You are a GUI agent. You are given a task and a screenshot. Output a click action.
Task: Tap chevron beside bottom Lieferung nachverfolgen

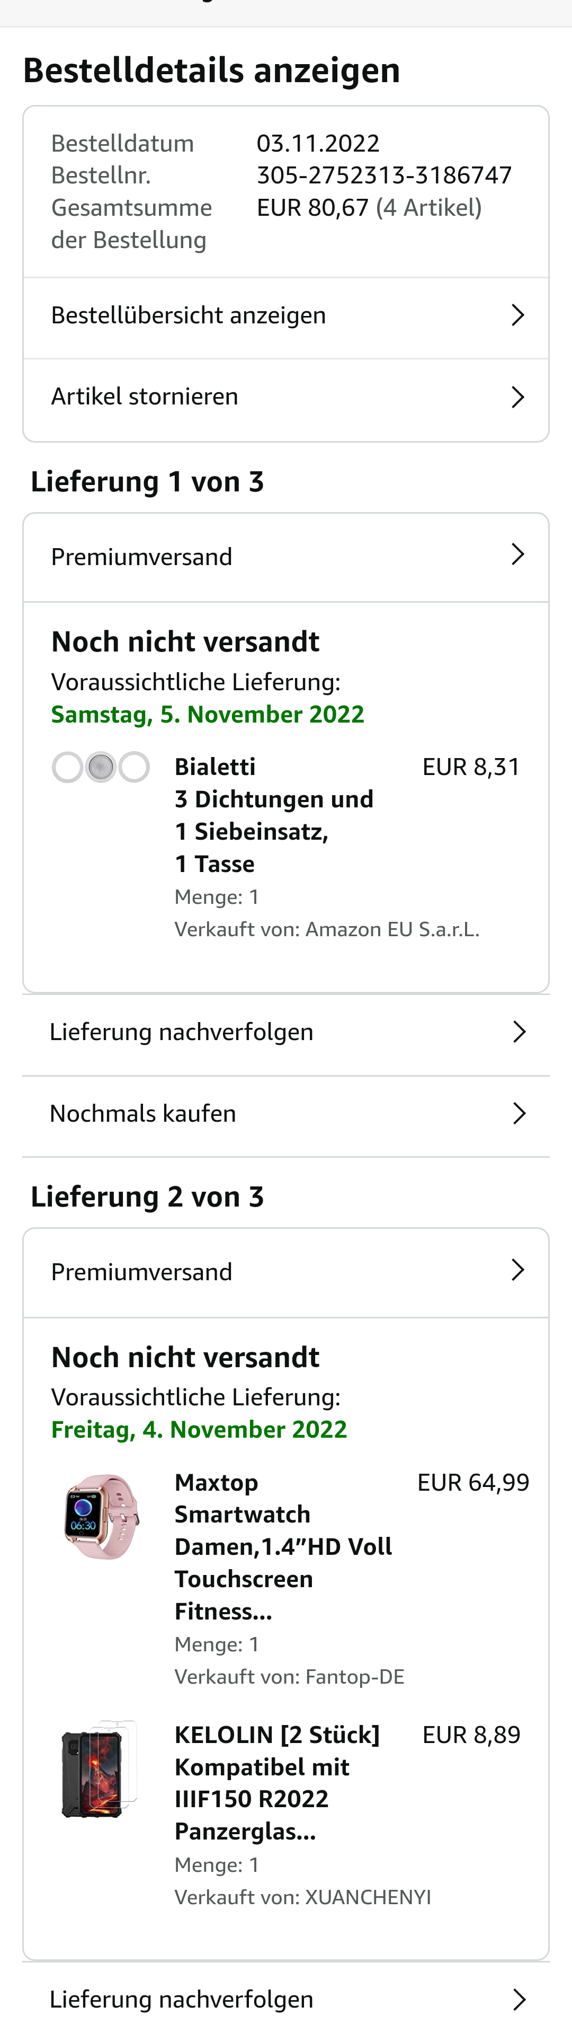click(x=519, y=1999)
